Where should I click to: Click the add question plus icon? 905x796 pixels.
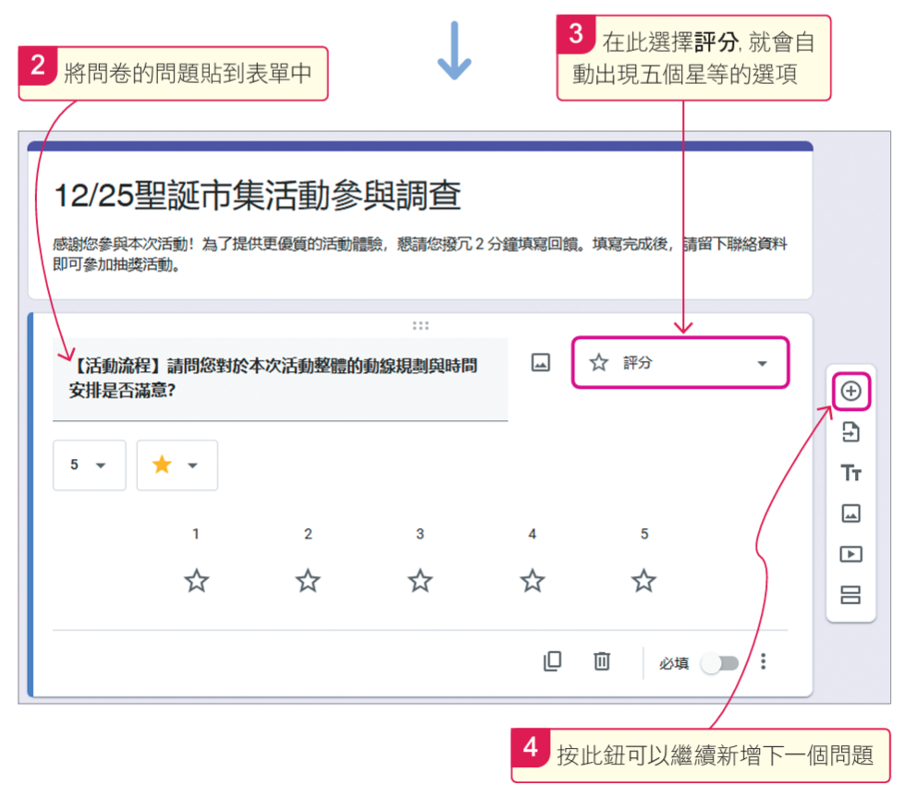pos(850,392)
